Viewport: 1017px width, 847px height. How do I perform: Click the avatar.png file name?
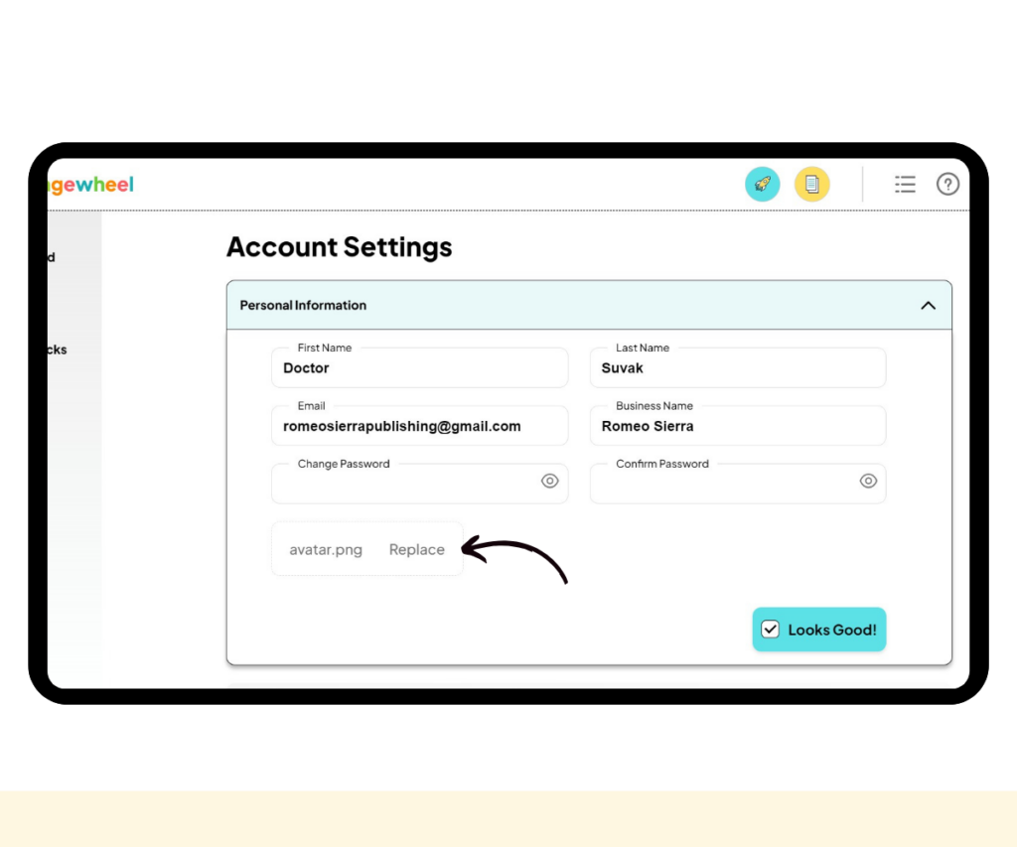325,549
